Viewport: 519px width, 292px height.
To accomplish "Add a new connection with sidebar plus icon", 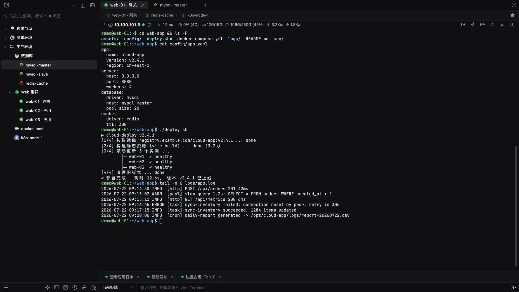I will point(73,5).
